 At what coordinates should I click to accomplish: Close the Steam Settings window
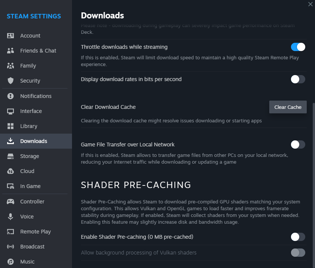point(310,4)
